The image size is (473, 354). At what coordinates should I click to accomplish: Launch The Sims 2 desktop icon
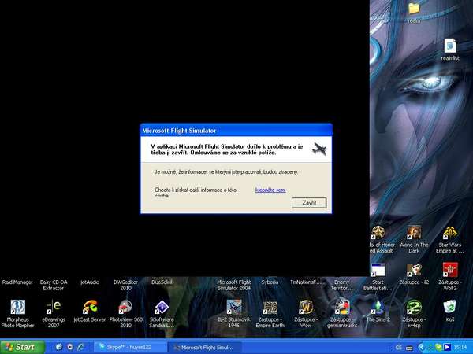[x=377, y=307]
